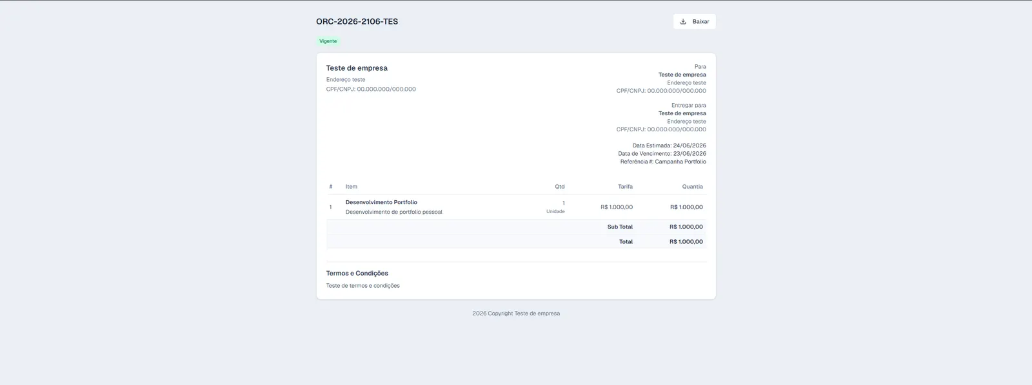Click the Baixar download button
This screenshot has width=1032, height=385.
694,21
